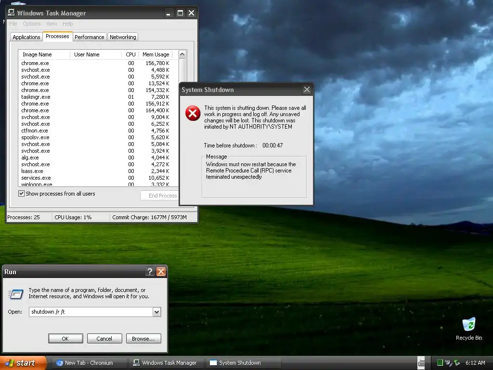Select svchost.exe using 5,084 K
This screenshot has width=493, height=370.
(95, 144)
